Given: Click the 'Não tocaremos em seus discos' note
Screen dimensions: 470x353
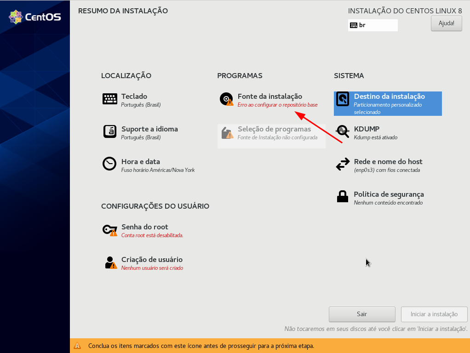Looking at the screenshot, I should coord(376,329).
